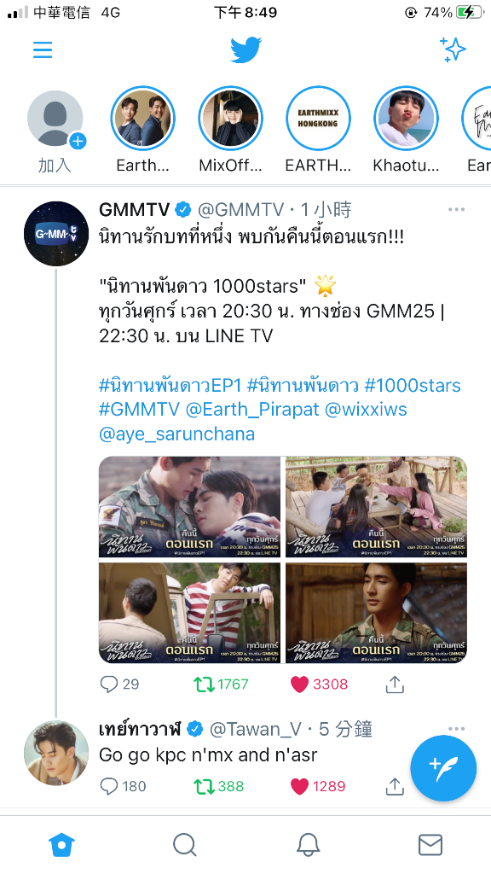Open the Messages envelope tab
This screenshot has height=874, width=491.
coord(430,844)
